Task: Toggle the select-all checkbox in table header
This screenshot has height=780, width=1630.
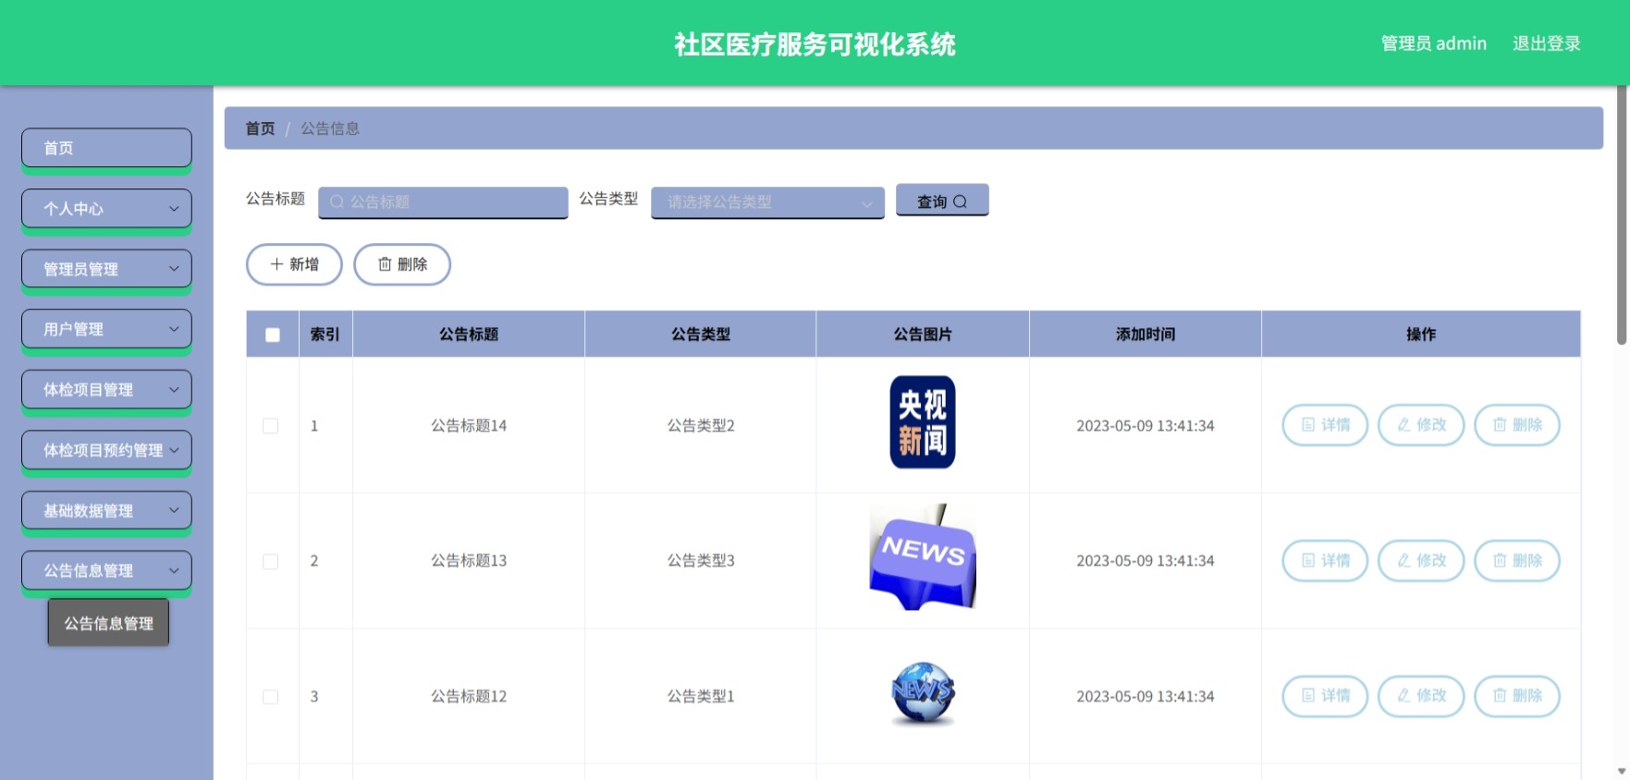Action: click(273, 335)
